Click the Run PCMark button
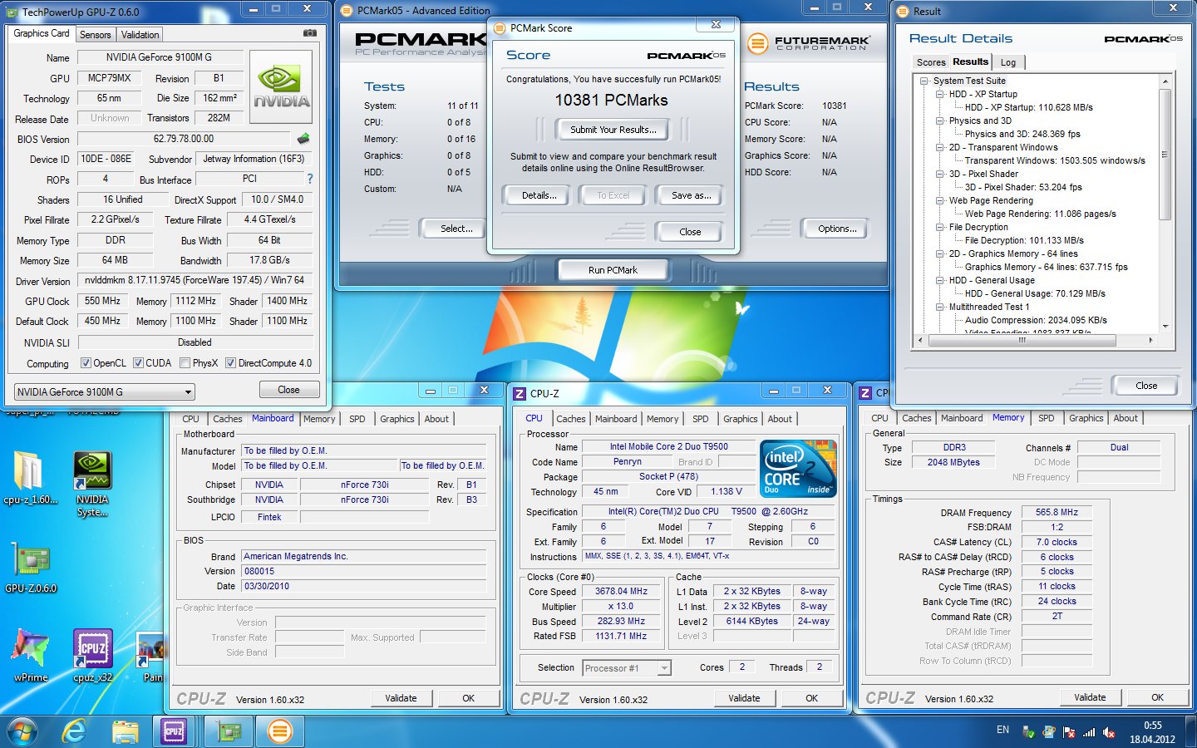Viewport: 1197px width, 748px height. coord(613,270)
